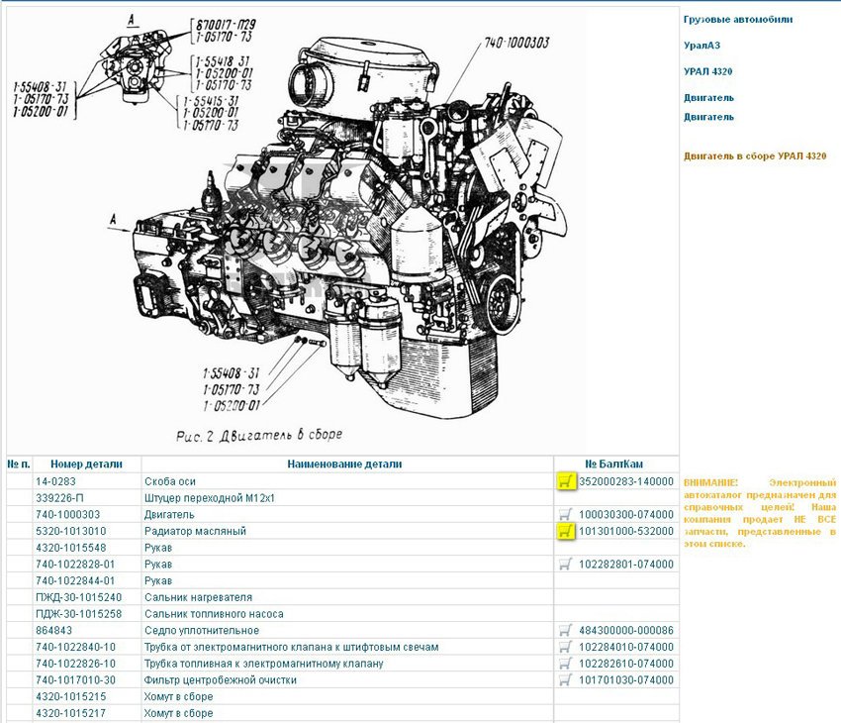
Task: Click the № БалтКам column header
Action: pos(614,464)
